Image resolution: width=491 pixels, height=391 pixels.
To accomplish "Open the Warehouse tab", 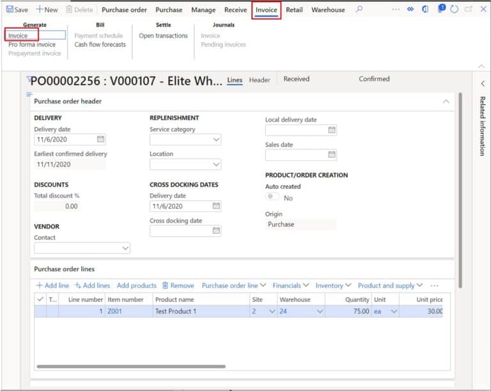I will click(x=328, y=10).
